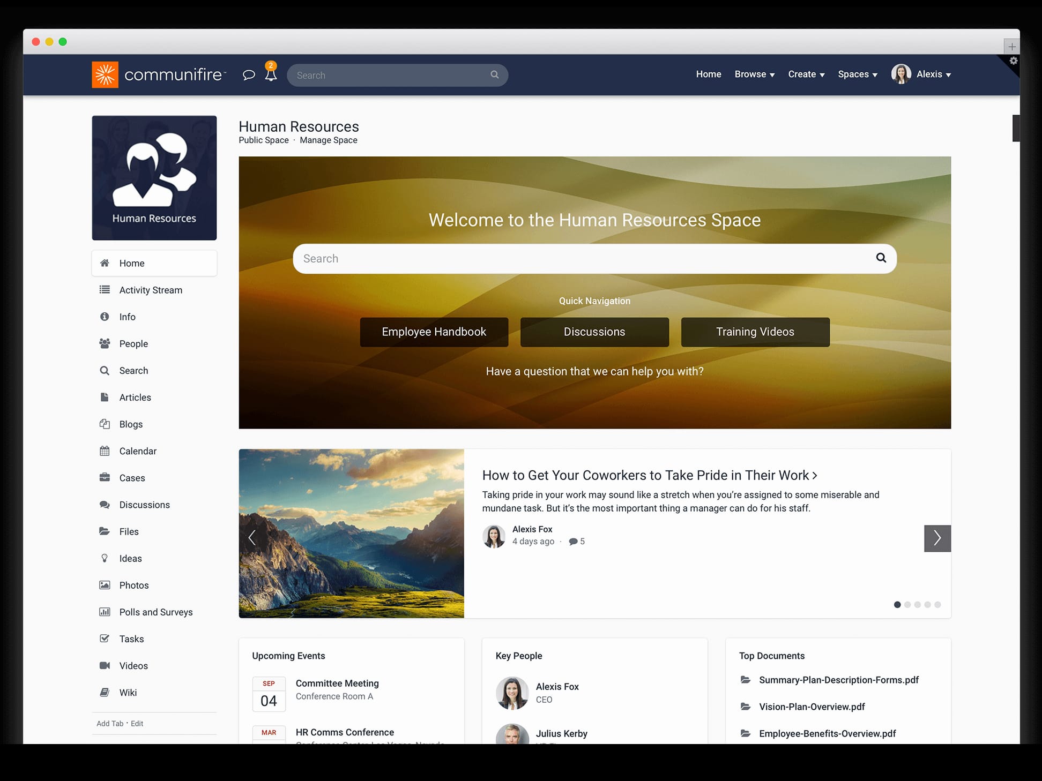Select the fifth carousel dot indicator
The width and height of the screenshot is (1042, 781).
pyautogui.click(x=937, y=605)
